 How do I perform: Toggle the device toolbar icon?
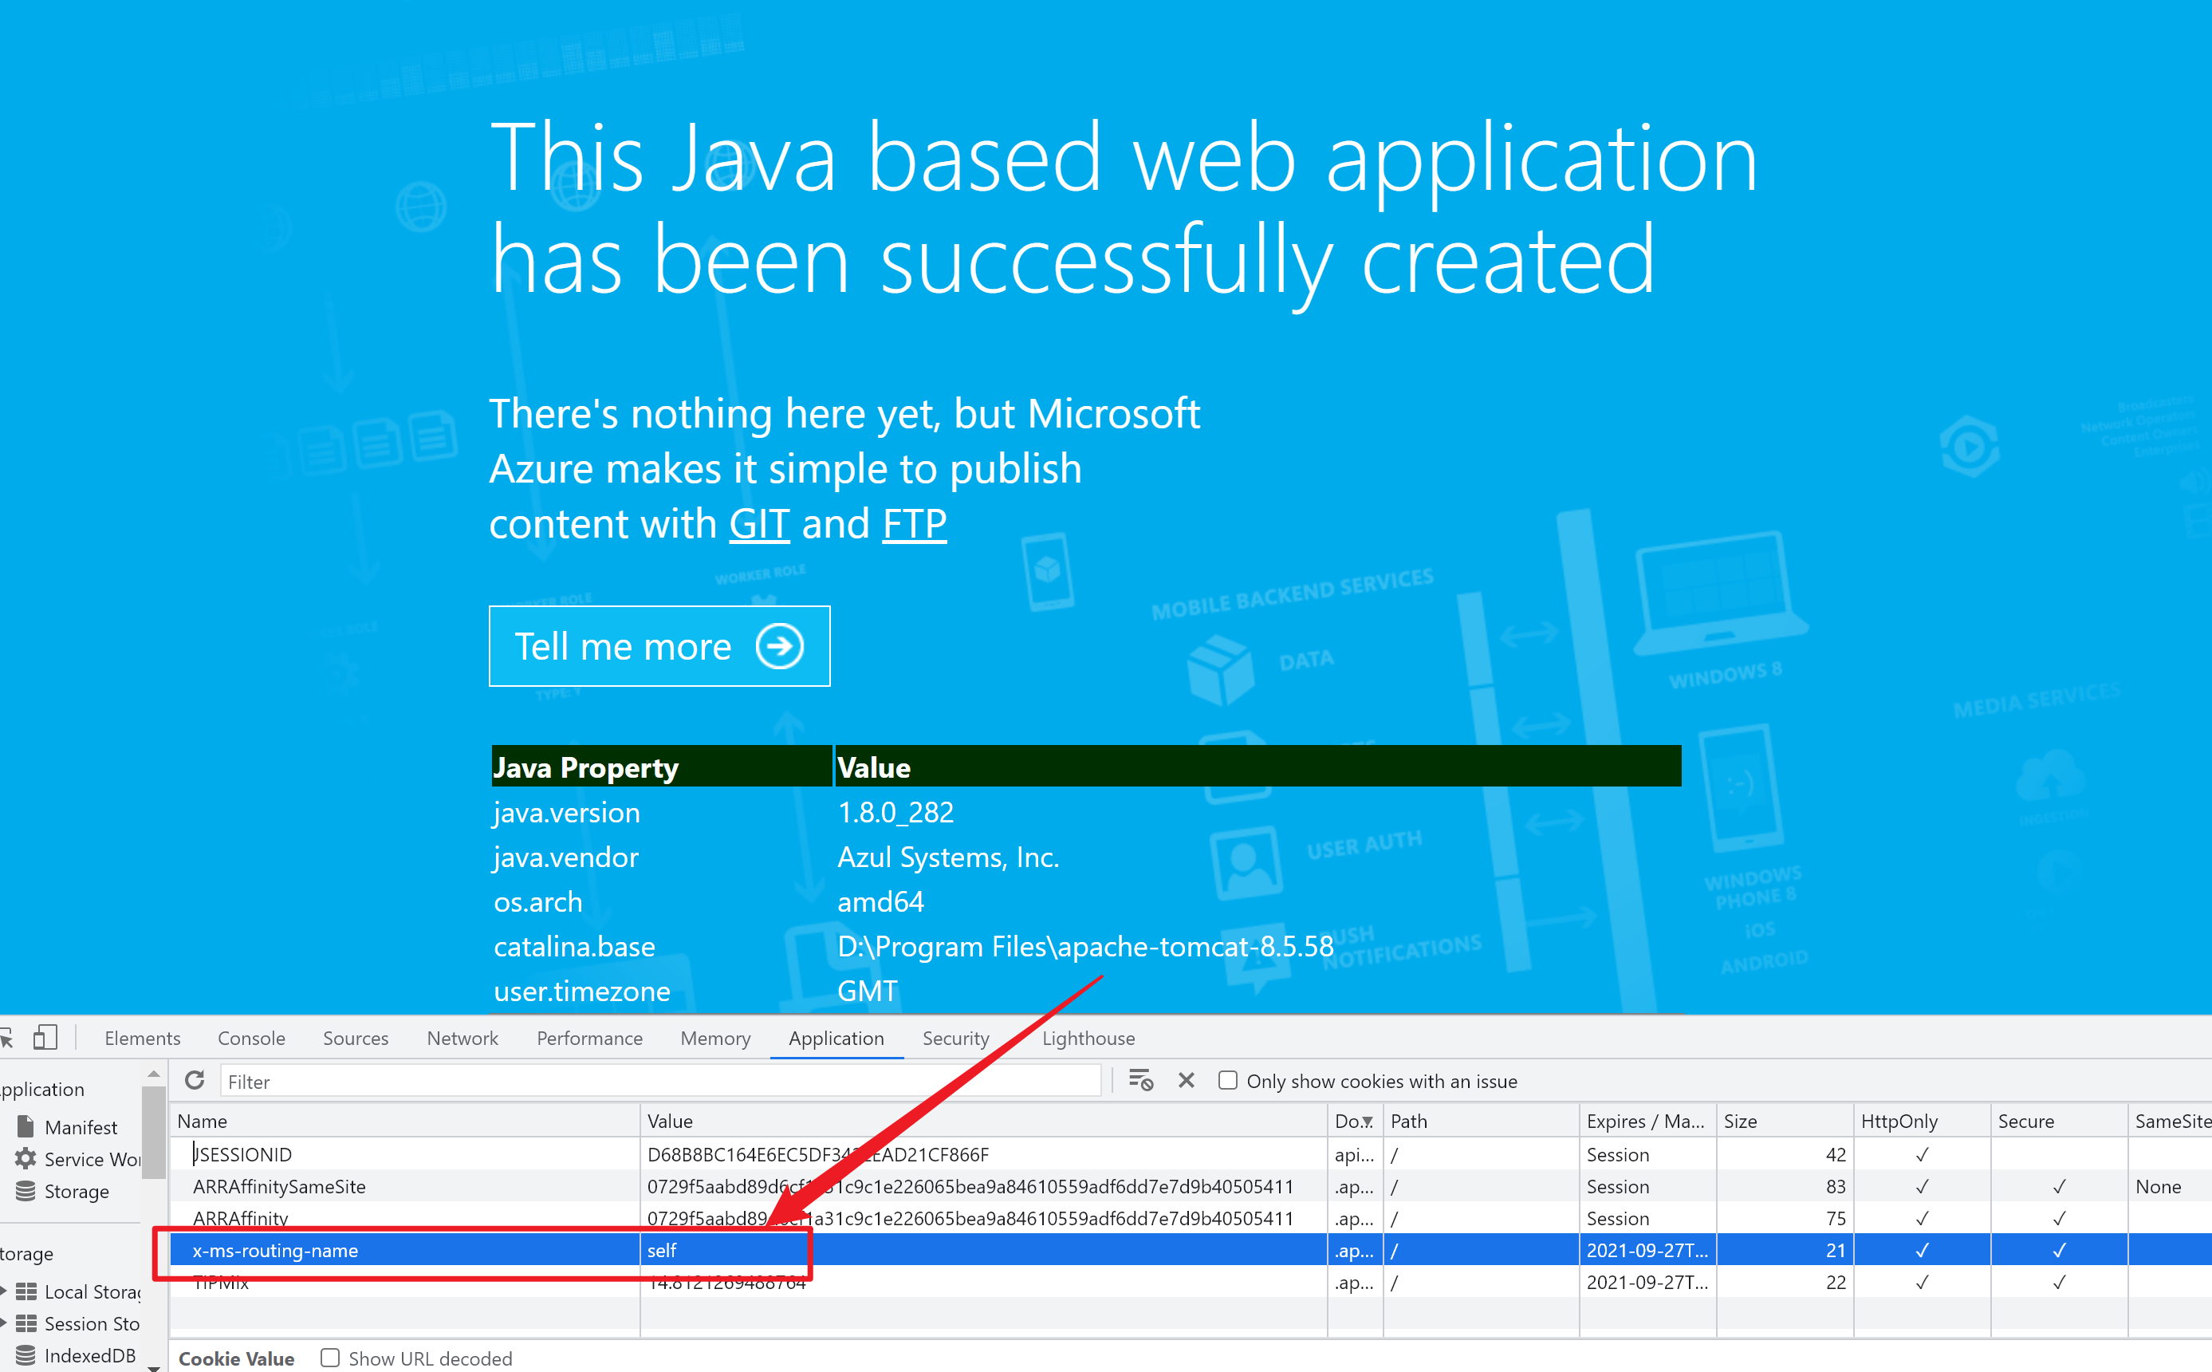pyautogui.click(x=45, y=1037)
